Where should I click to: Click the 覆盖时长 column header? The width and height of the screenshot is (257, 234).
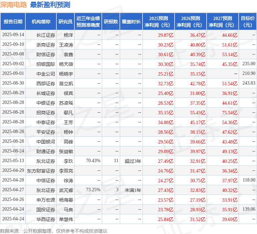pyautogui.click(x=131, y=22)
